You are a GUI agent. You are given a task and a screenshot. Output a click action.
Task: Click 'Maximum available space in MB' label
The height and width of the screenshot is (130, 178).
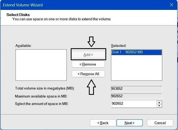[41, 96]
